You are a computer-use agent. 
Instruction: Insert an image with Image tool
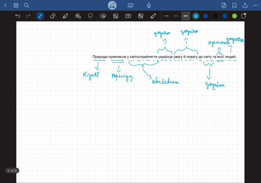[x=115, y=16]
